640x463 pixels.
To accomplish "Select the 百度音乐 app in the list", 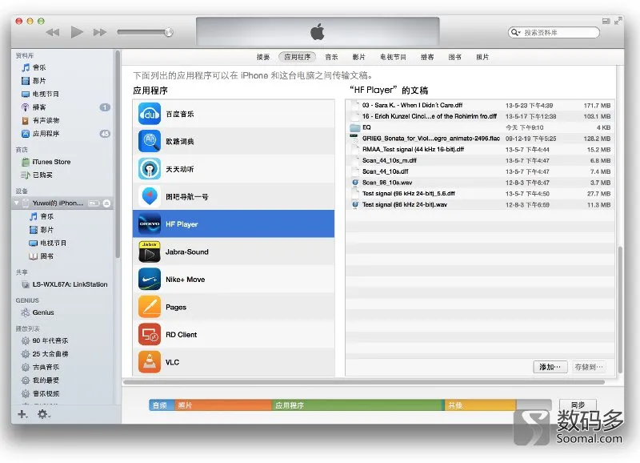I will click(234, 114).
